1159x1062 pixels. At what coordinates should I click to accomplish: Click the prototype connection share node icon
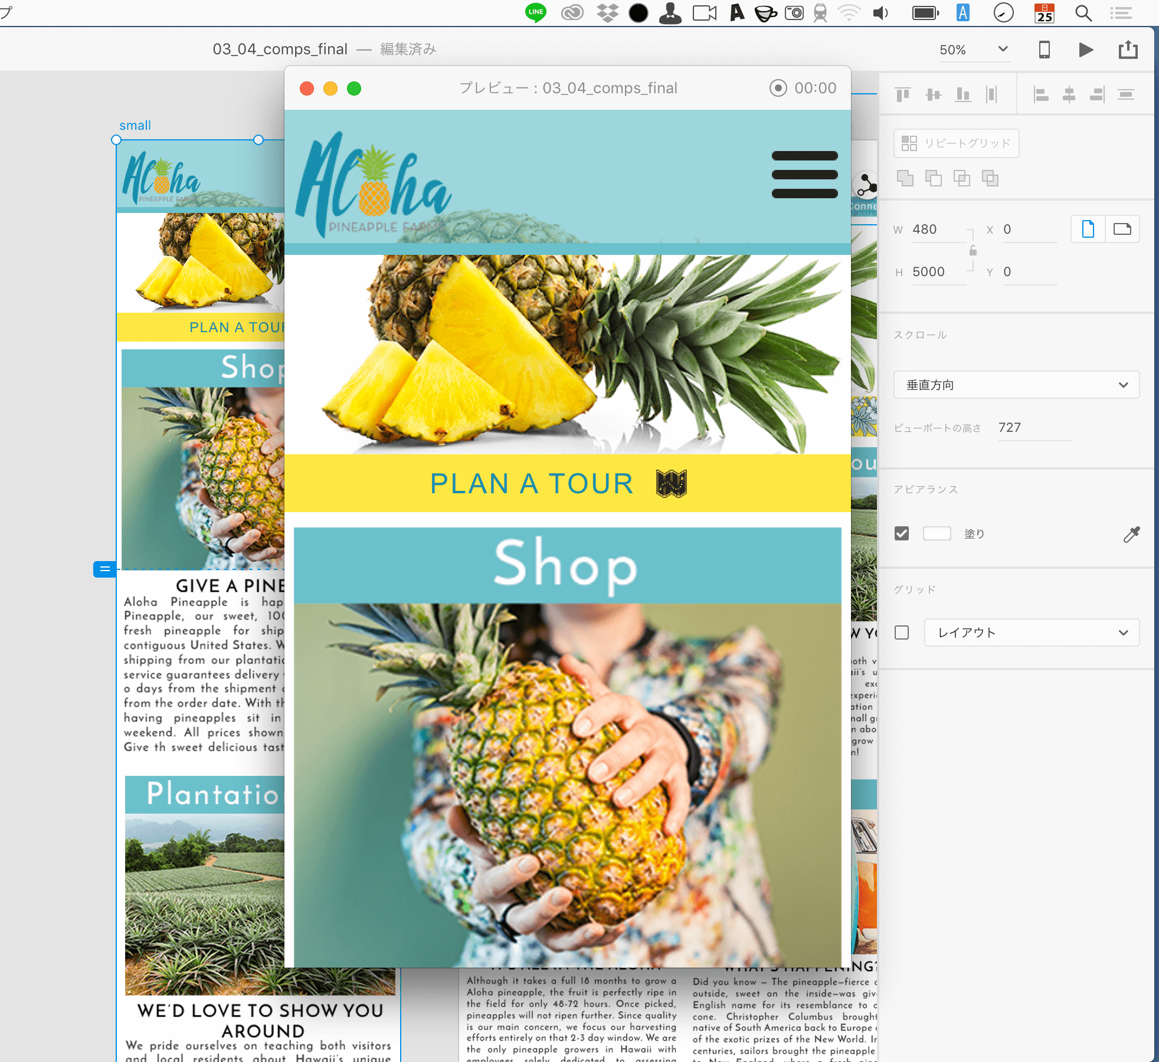point(866,185)
